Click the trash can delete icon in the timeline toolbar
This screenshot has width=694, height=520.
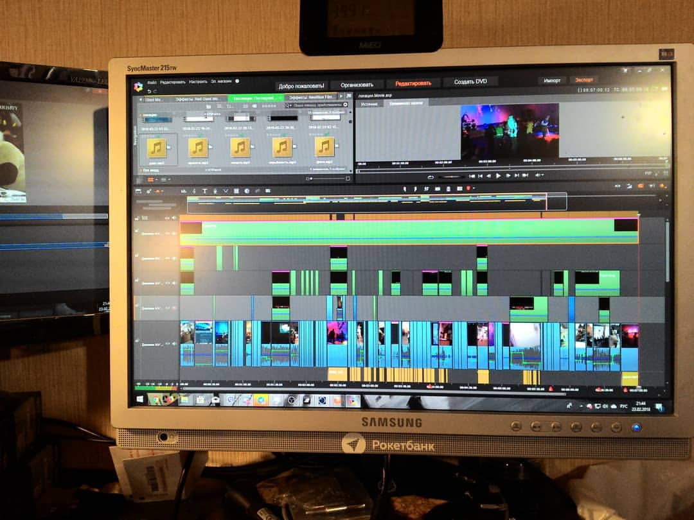pyautogui.click(x=449, y=189)
